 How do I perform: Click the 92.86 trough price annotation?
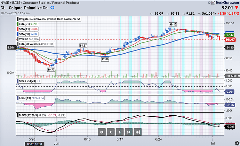105,59
